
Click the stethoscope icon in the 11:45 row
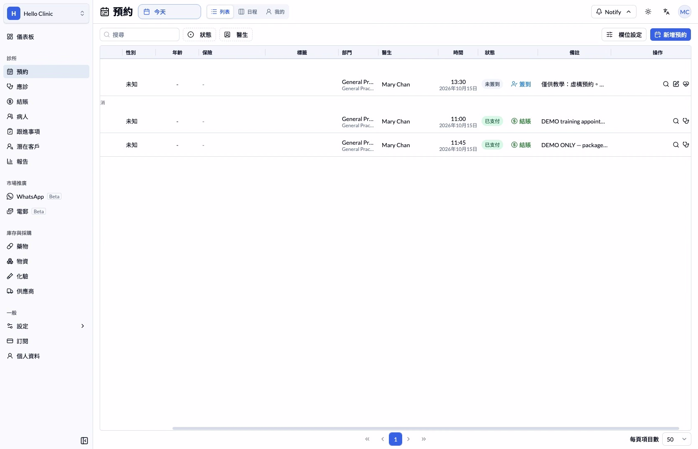pos(686,145)
